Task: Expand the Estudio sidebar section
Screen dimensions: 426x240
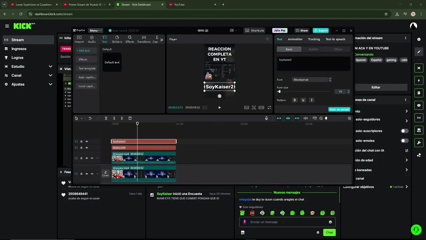Action: [50, 67]
